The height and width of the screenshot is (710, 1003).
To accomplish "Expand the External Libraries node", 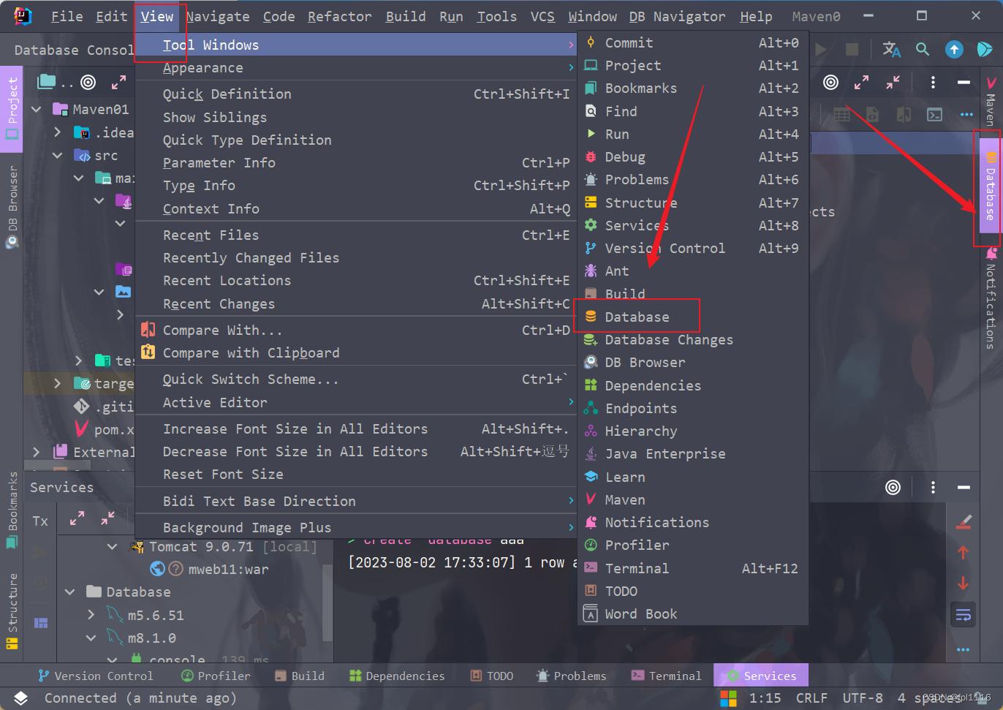I will tap(36, 452).
